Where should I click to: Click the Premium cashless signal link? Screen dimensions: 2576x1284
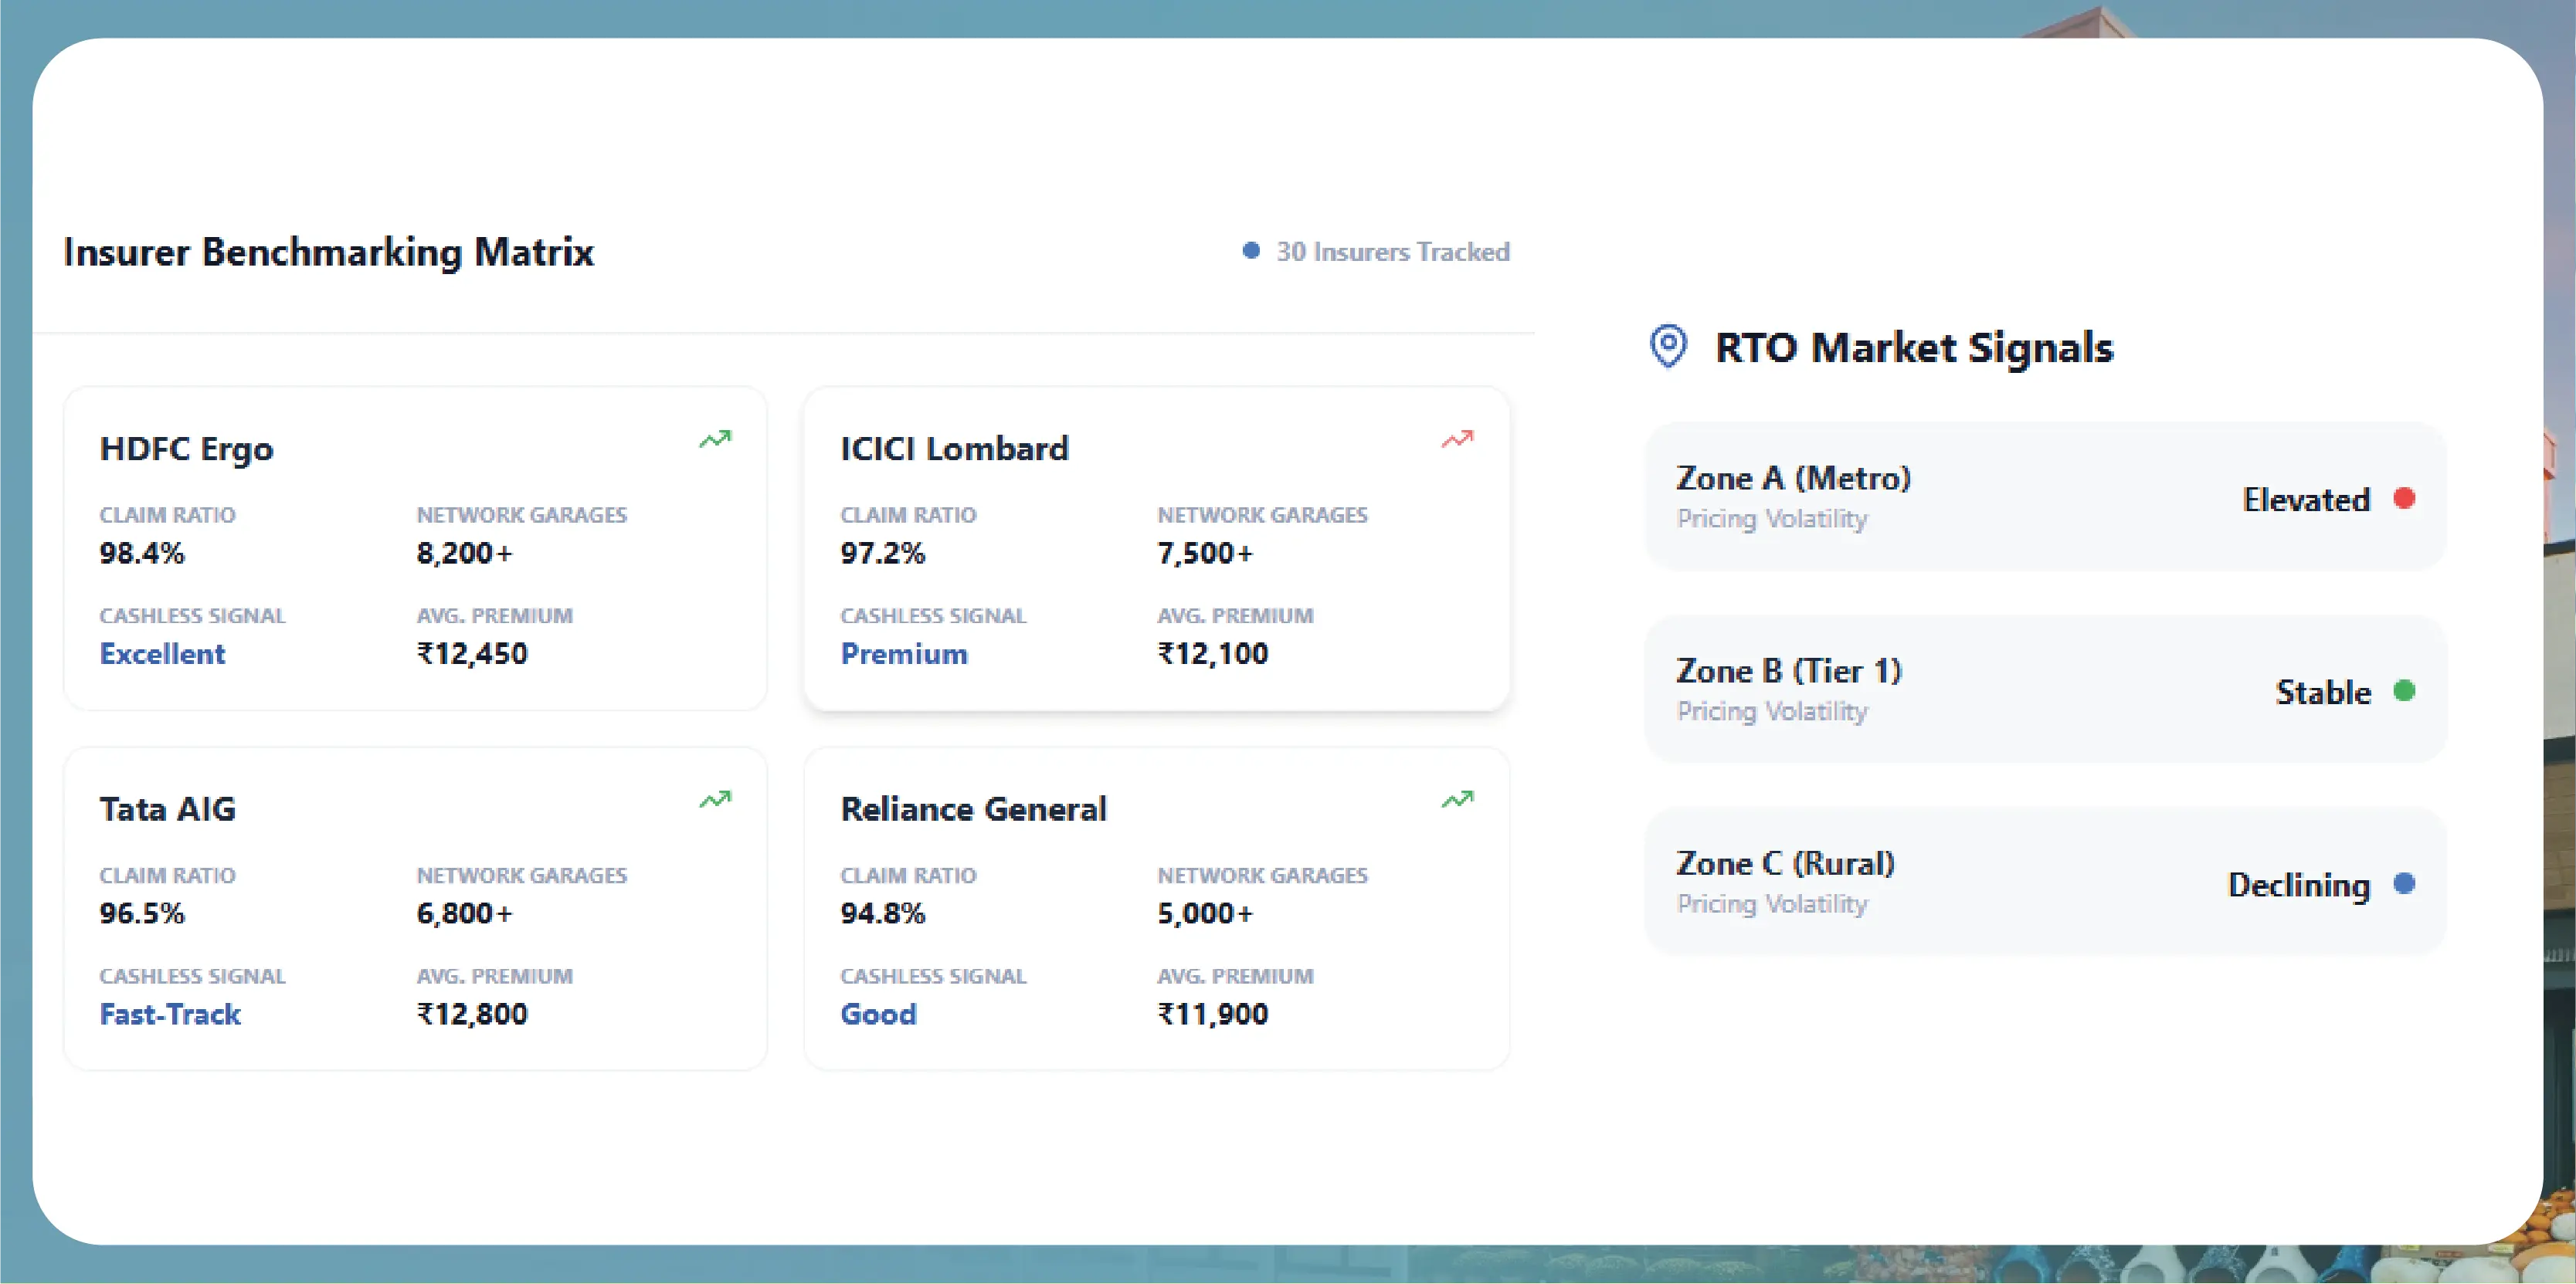coord(904,653)
